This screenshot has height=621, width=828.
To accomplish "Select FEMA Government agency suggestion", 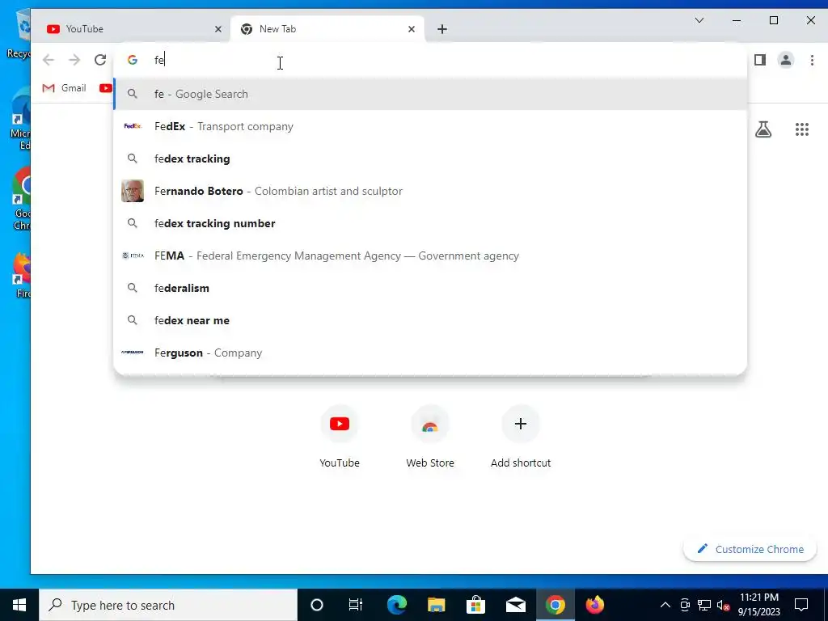I will [430, 256].
